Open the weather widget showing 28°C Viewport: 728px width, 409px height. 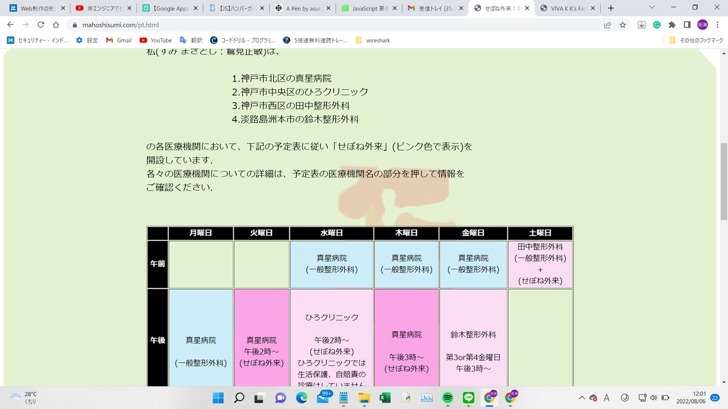pyautogui.click(x=24, y=398)
